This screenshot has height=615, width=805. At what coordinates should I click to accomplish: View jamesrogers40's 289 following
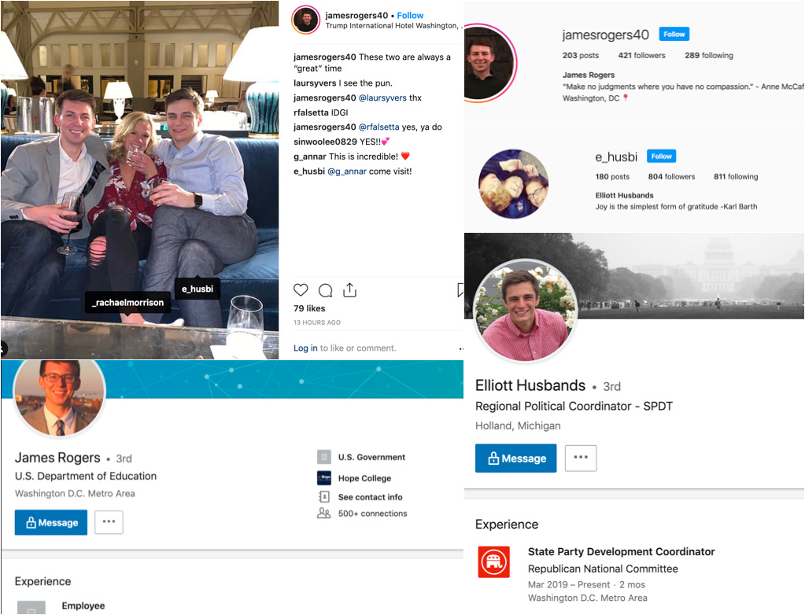point(709,55)
